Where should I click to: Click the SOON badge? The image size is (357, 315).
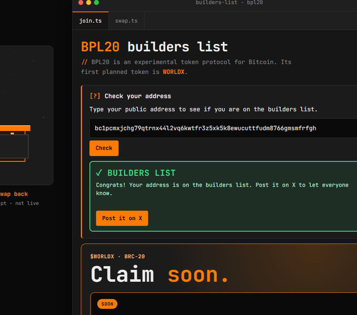point(107,304)
